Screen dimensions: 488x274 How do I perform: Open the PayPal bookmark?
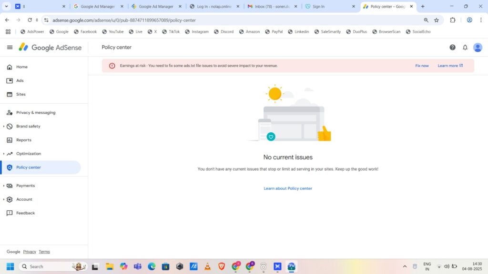(274, 32)
